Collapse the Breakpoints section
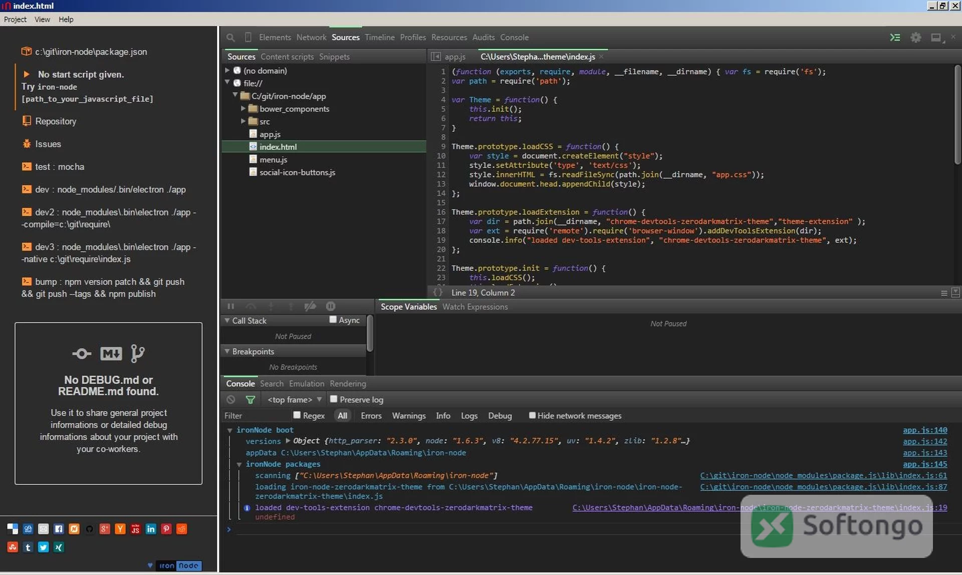Image resolution: width=962 pixels, height=575 pixels. (227, 351)
